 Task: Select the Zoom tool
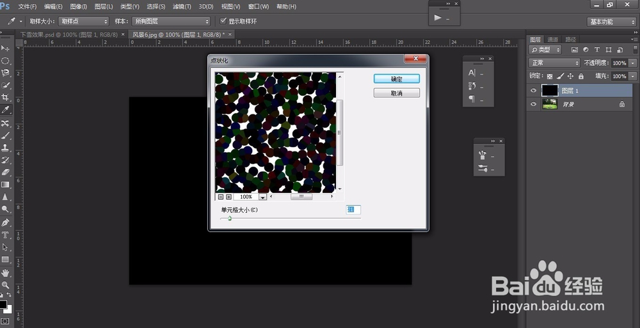click(5, 285)
